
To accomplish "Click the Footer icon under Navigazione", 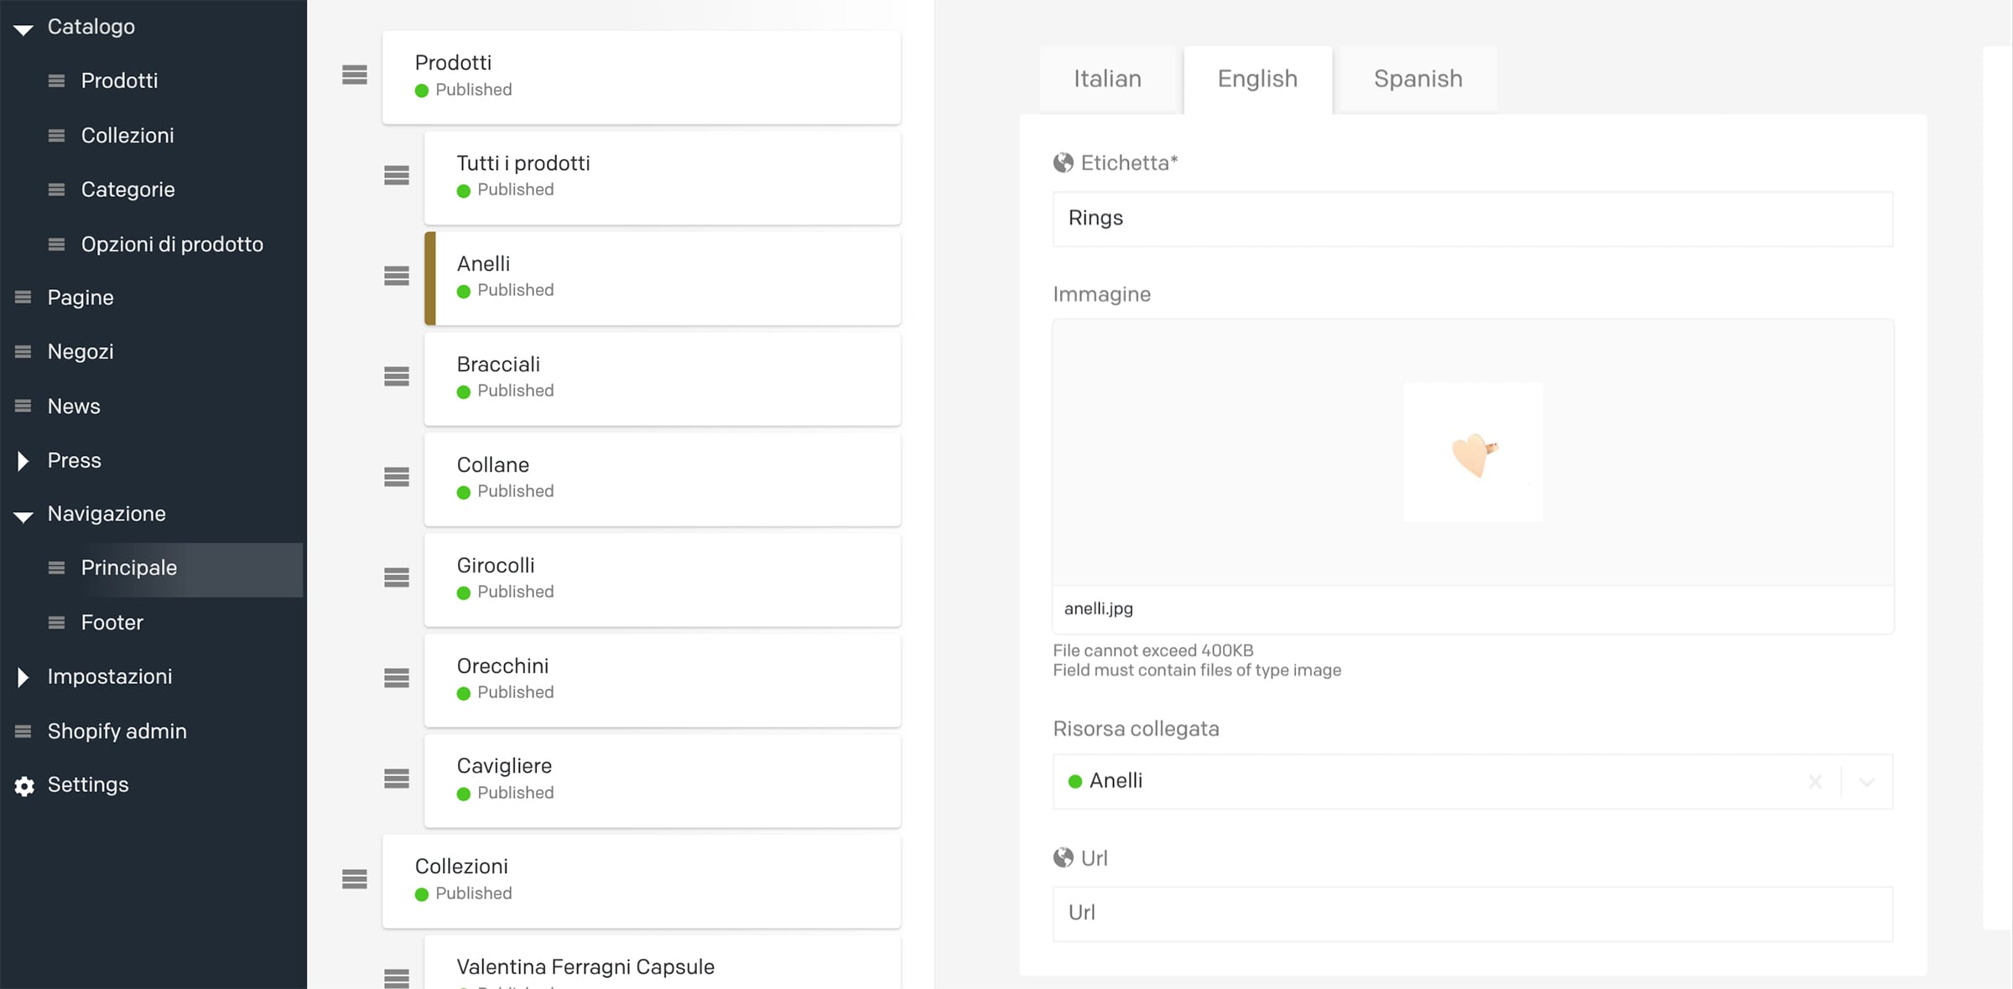I will pos(55,622).
